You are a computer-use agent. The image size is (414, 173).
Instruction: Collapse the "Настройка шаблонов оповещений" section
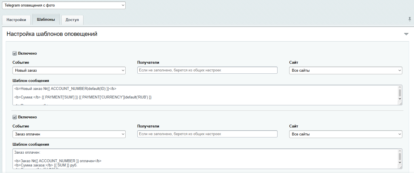pyautogui.click(x=406, y=34)
